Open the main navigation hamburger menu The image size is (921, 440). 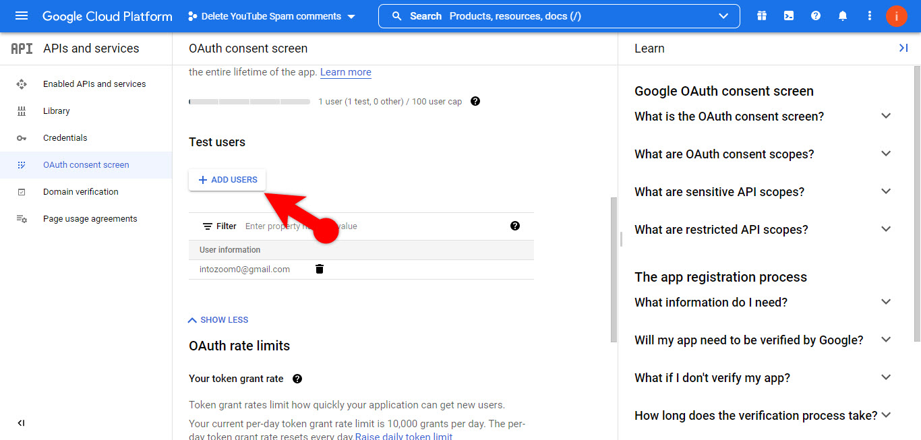[22, 16]
